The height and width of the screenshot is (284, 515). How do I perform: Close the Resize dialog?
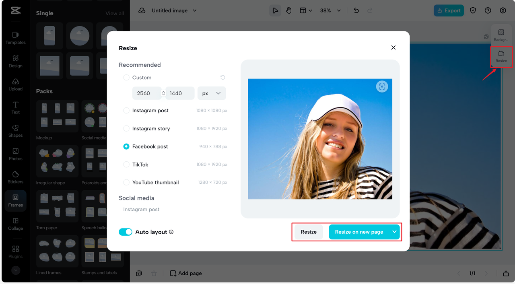[393, 47]
